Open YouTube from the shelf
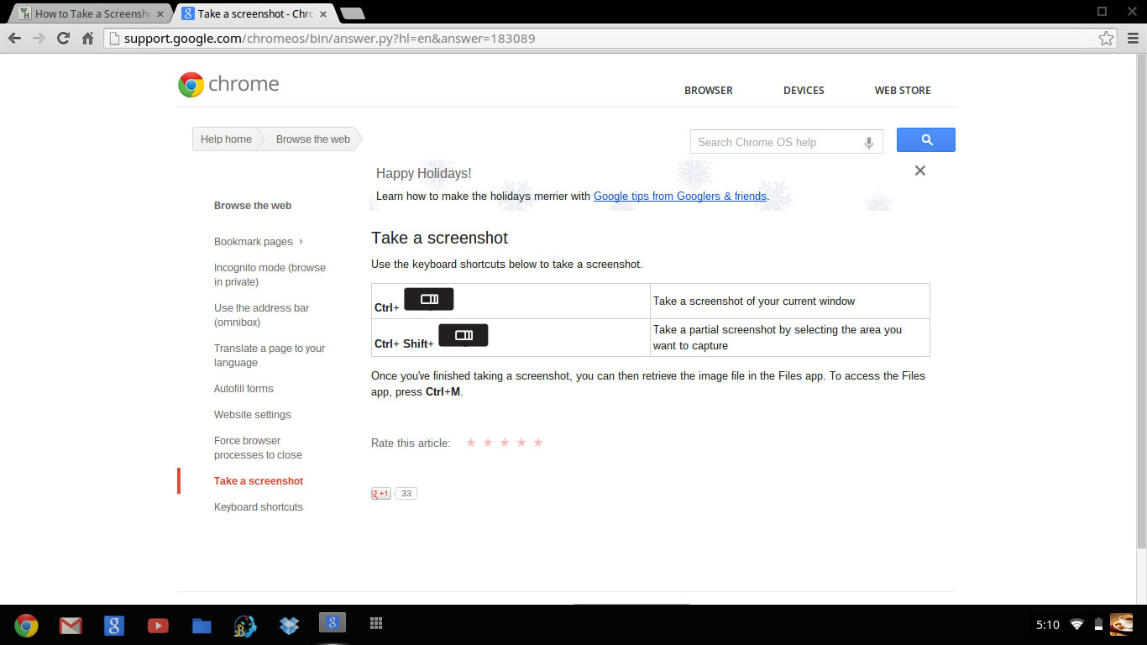Image resolution: width=1147 pixels, height=645 pixels. pyautogui.click(x=158, y=625)
